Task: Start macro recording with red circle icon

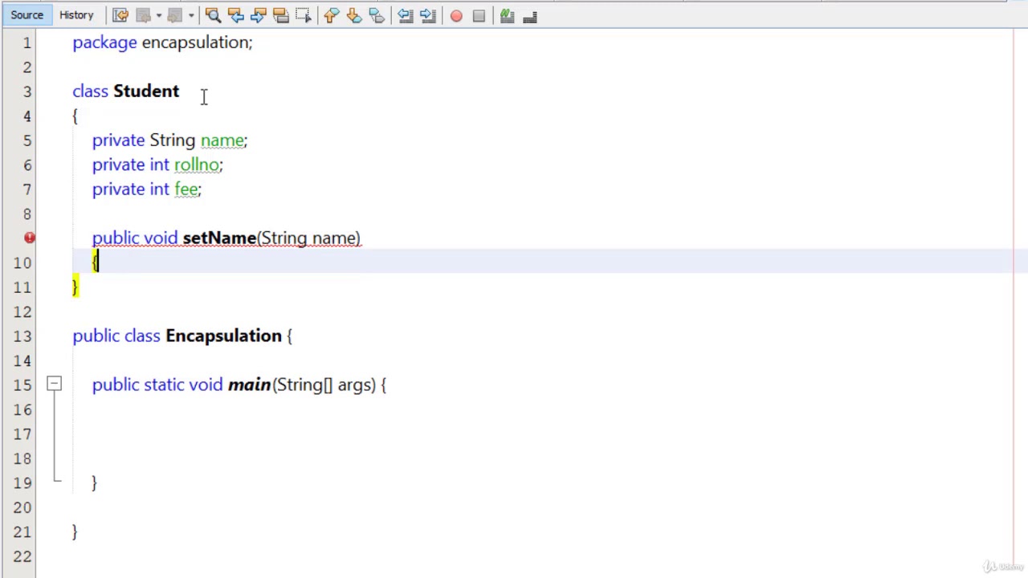Action: click(456, 15)
